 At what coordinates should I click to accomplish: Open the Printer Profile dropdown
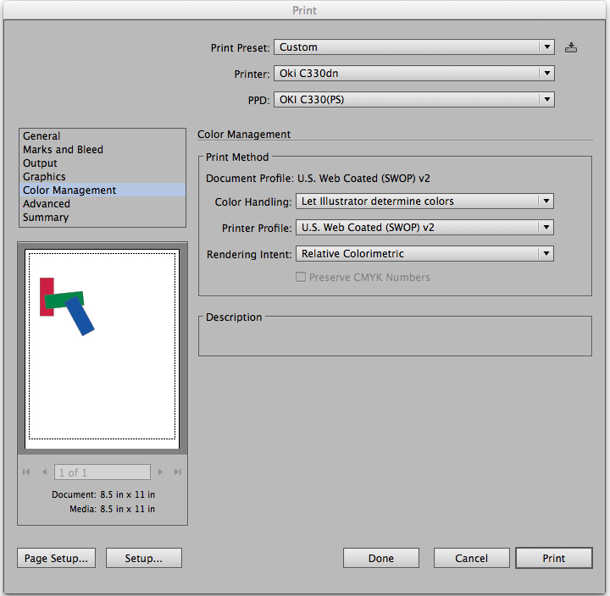[424, 228]
